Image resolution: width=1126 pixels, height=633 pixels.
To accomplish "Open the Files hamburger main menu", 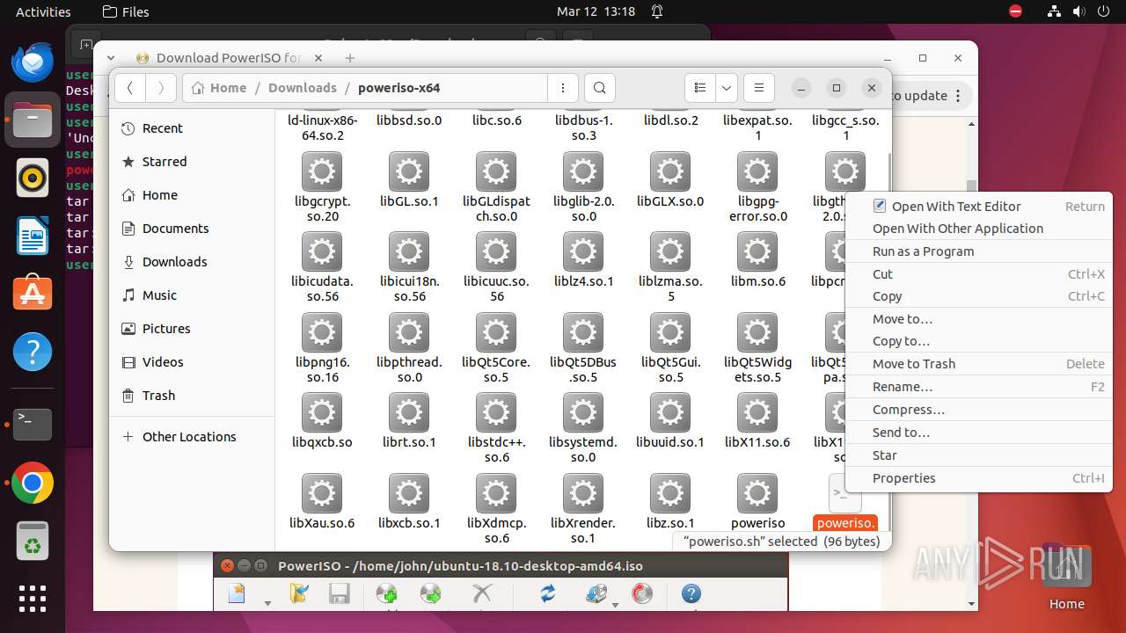I will (x=758, y=88).
